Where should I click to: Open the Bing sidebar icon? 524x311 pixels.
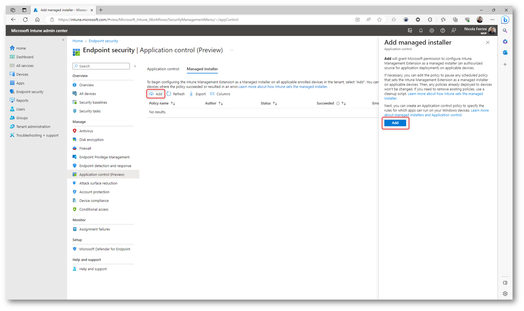coord(505,20)
